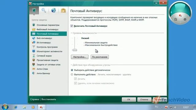Image resolution: width=196 pixels, height=110 pixels.
Task: Open the media player taskbar icon
Action: click(x=33, y=107)
